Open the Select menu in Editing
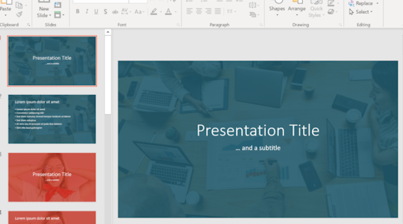The width and height of the screenshot is (403, 224). 360,12
